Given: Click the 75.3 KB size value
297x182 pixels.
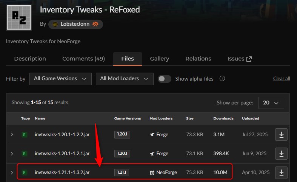Looking at the screenshot, I should [x=194, y=172].
